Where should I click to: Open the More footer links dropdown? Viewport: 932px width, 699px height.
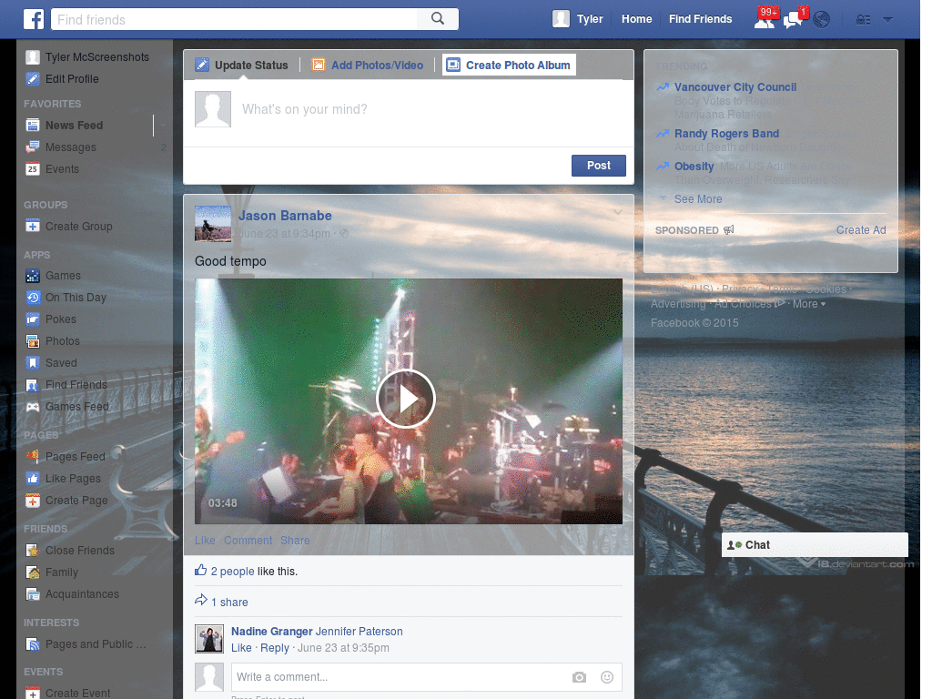tap(809, 304)
